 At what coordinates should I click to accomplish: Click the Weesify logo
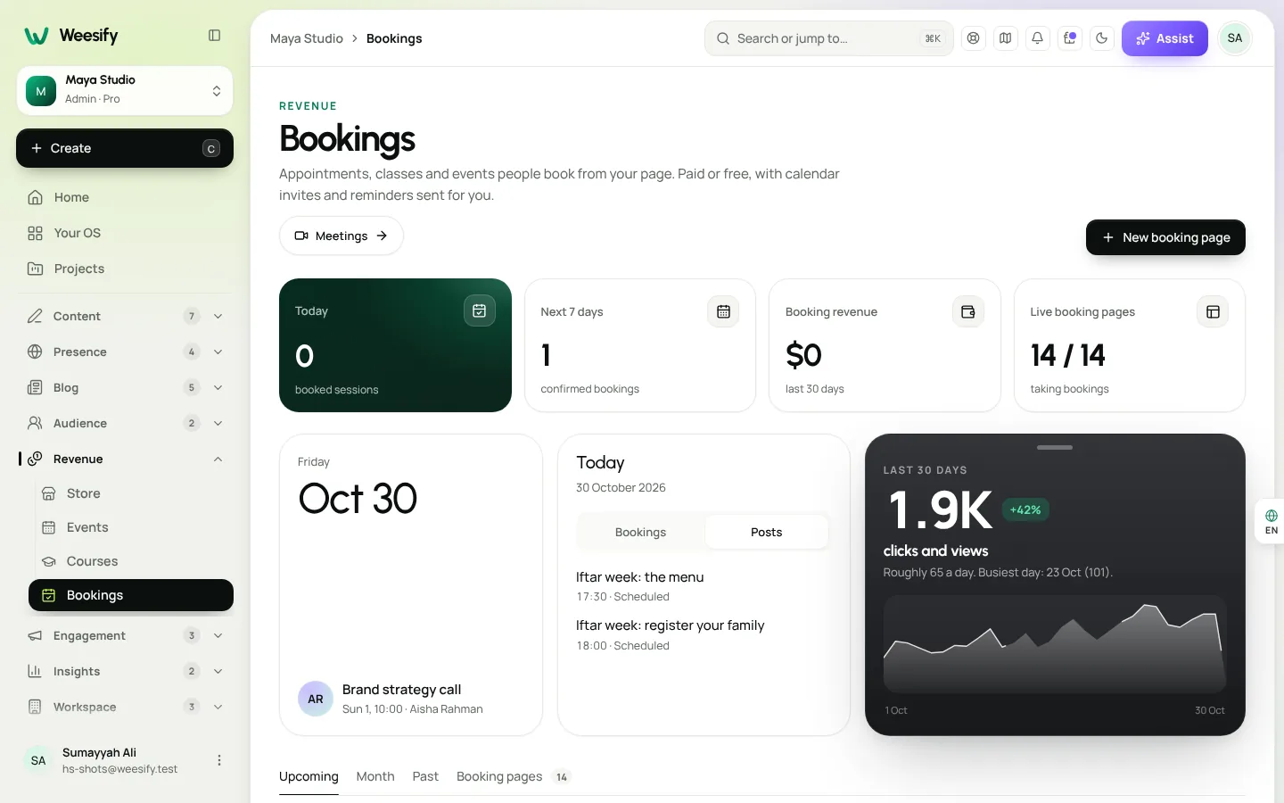tap(71, 36)
